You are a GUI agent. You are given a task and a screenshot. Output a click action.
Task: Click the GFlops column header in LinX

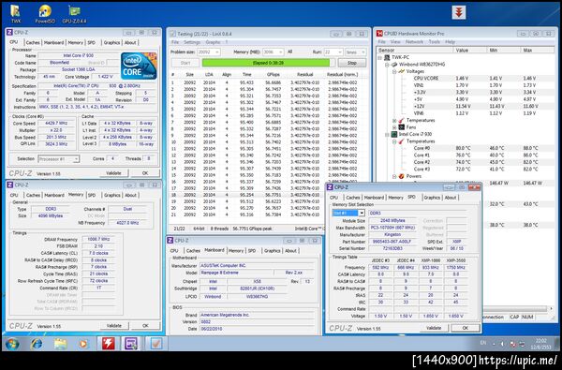[x=274, y=75]
